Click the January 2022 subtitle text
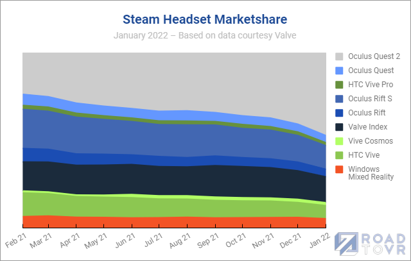 tap(205, 35)
